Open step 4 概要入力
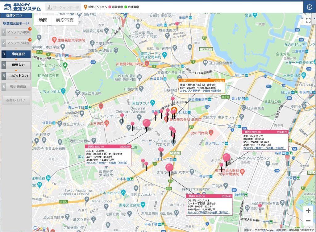This screenshot has height=232, width=316. 16,65
